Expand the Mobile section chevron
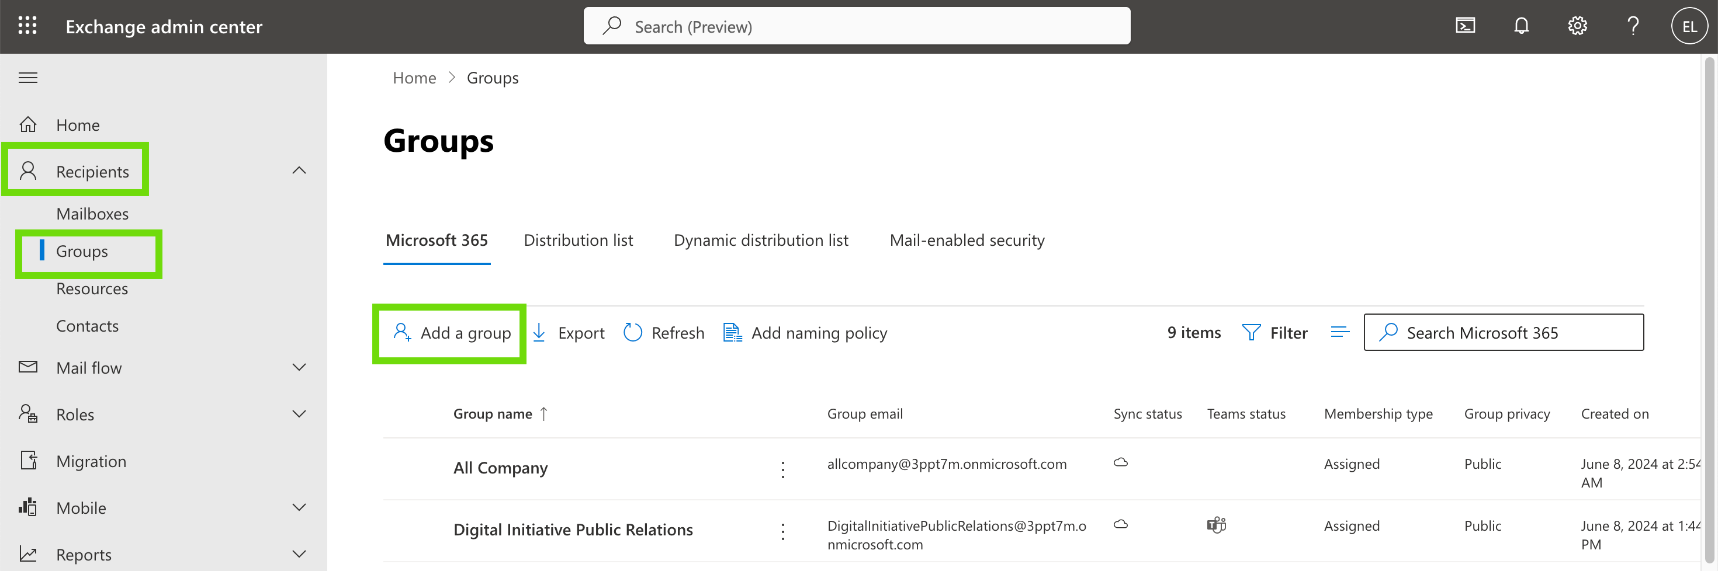This screenshot has height=571, width=1718. pos(299,507)
